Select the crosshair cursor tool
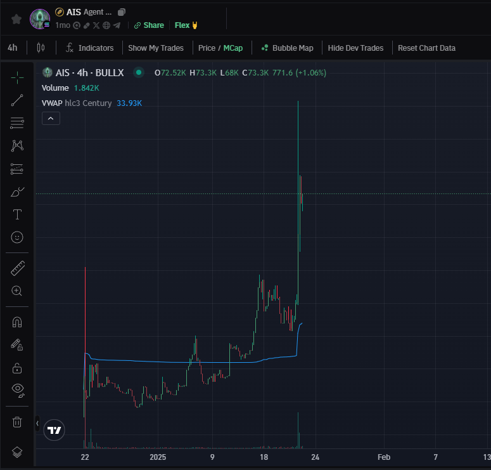 [17, 78]
